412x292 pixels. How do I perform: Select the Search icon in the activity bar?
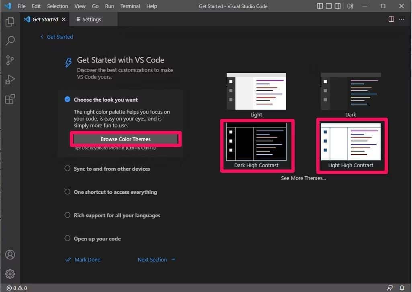pyautogui.click(x=10, y=41)
